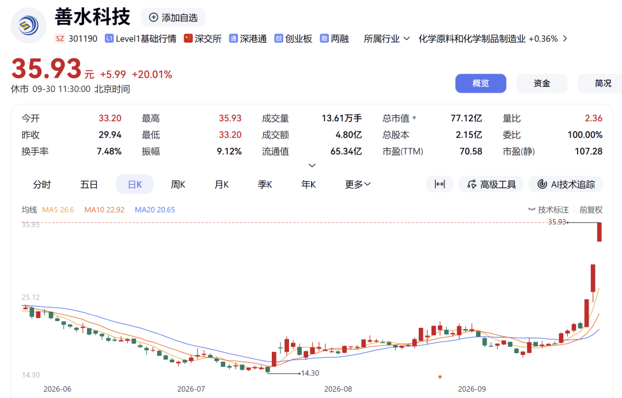This screenshot has width=622, height=398.
Task: Switch to the 月K chart tab
Action: coord(222,184)
